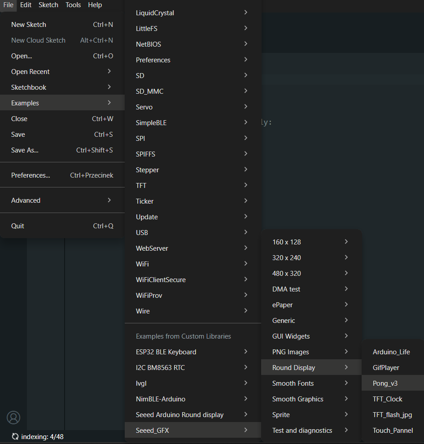424x444 pixels.
Task: Open the Pong_v3 example sketch
Action: click(385, 383)
